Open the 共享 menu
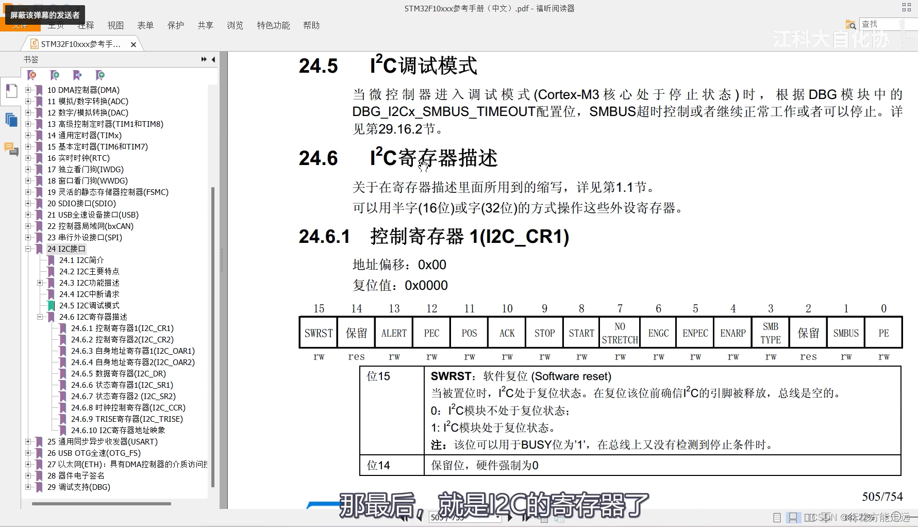Screen dimensions: 918x527 [x=205, y=25]
